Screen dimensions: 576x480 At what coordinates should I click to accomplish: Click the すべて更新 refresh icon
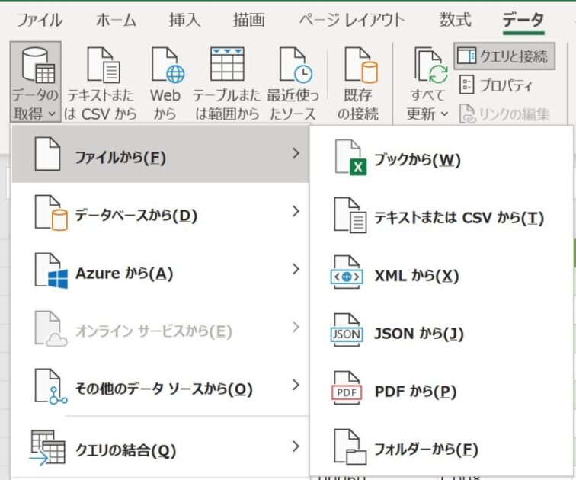tap(431, 65)
